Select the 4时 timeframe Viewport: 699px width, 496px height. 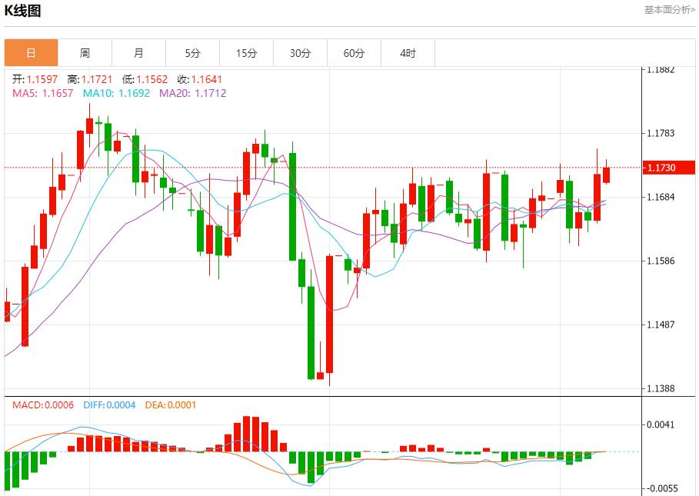click(408, 52)
